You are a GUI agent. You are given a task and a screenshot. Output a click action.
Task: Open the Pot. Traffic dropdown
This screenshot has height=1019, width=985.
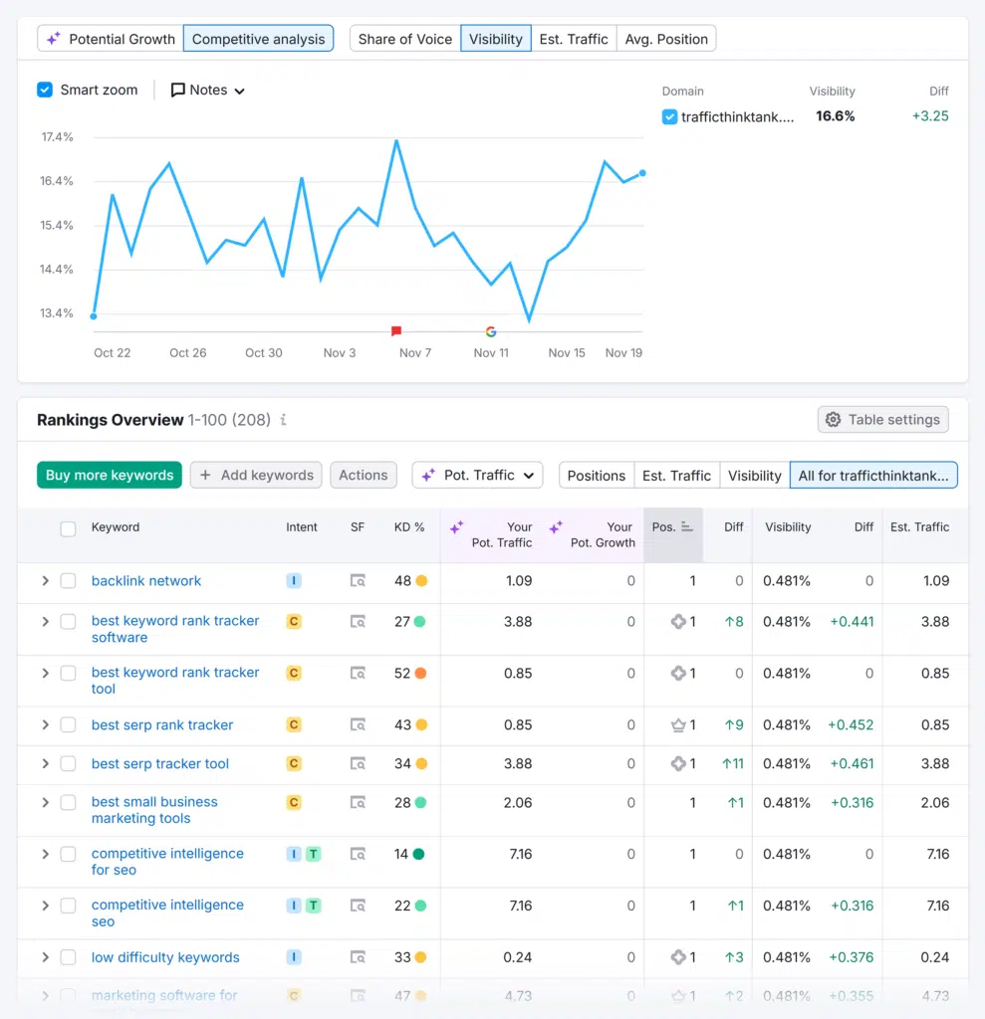[478, 475]
